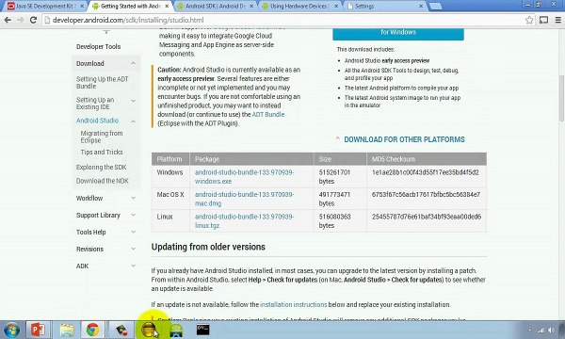The height and width of the screenshot is (339, 565).
Task: Click the green Android taskbar icon
Action: (x=176, y=330)
